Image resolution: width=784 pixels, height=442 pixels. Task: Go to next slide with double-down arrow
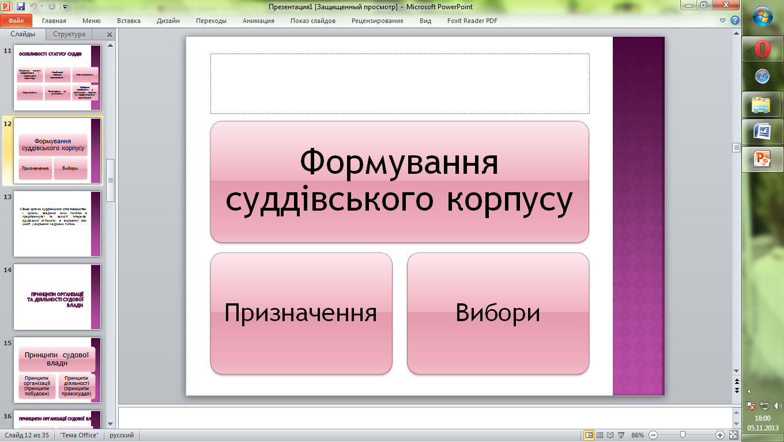click(x=736, y=390)
